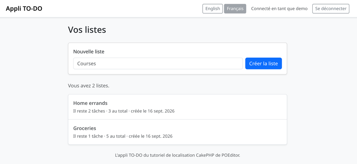Image resolution: width=357 pixels, height=164 pixels.
Task: Click the Vos listes page heading
Action: click(87, 30)
